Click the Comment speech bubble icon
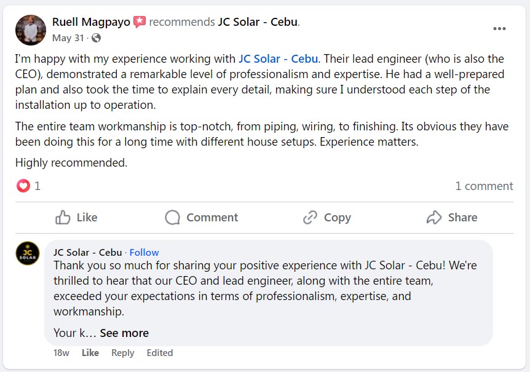Screen dimensions: 530x372 pyautogui.click(x=173, y=218)
